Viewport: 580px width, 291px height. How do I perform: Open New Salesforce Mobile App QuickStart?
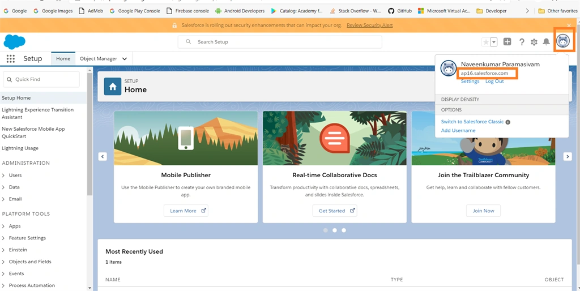click(x=33, y=132)
